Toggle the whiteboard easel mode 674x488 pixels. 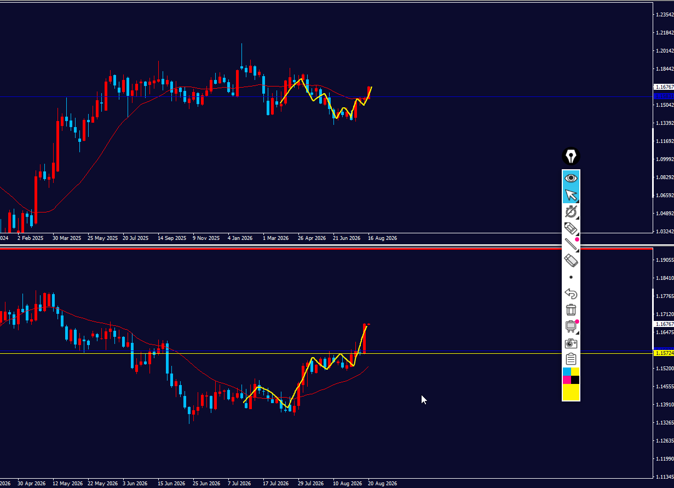coord(571,326)
